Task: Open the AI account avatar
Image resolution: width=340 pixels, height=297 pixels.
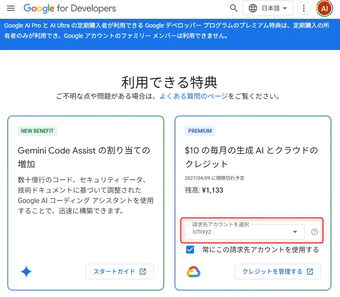Action: point(324,8)
